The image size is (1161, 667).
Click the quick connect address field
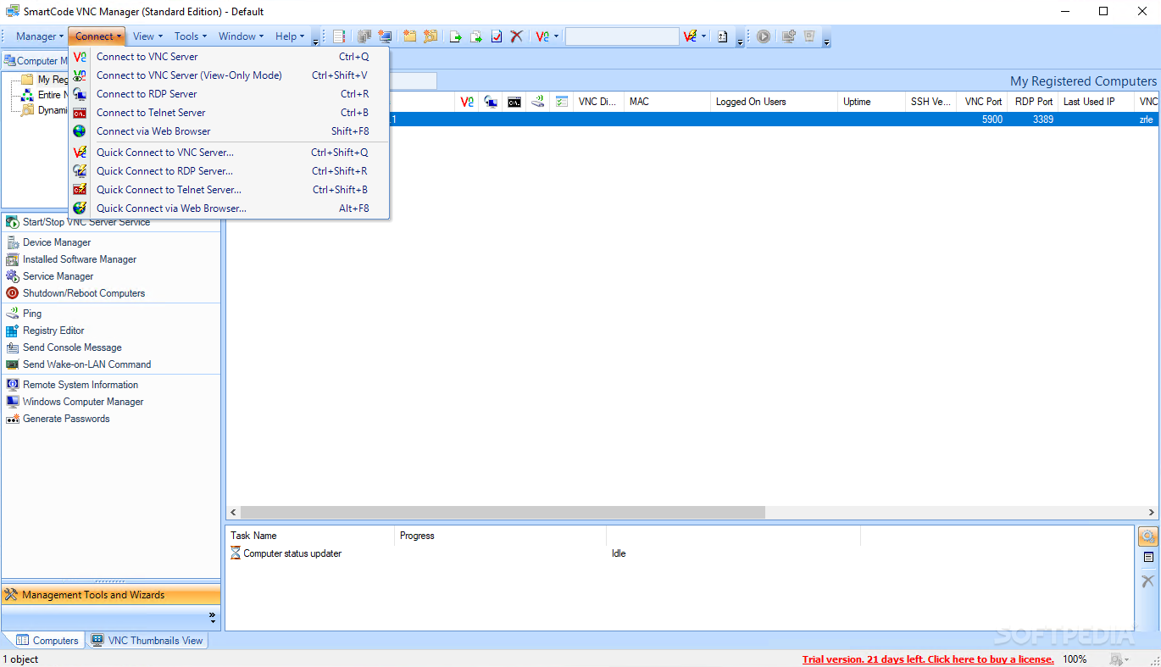point(622,36)
